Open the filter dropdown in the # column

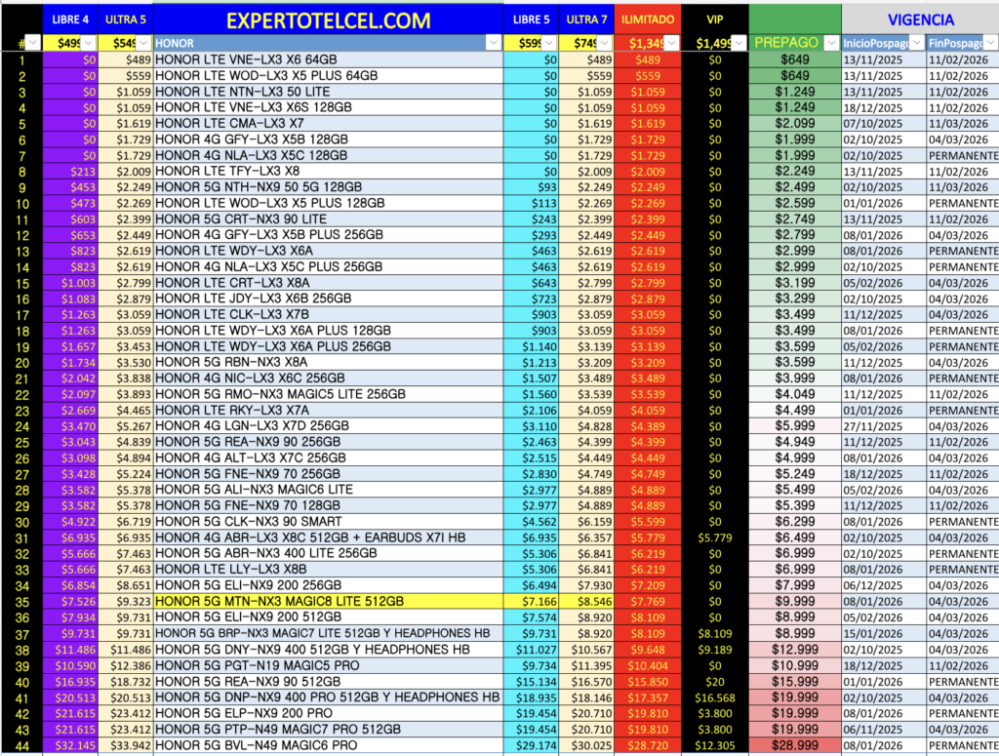(32, 43)
